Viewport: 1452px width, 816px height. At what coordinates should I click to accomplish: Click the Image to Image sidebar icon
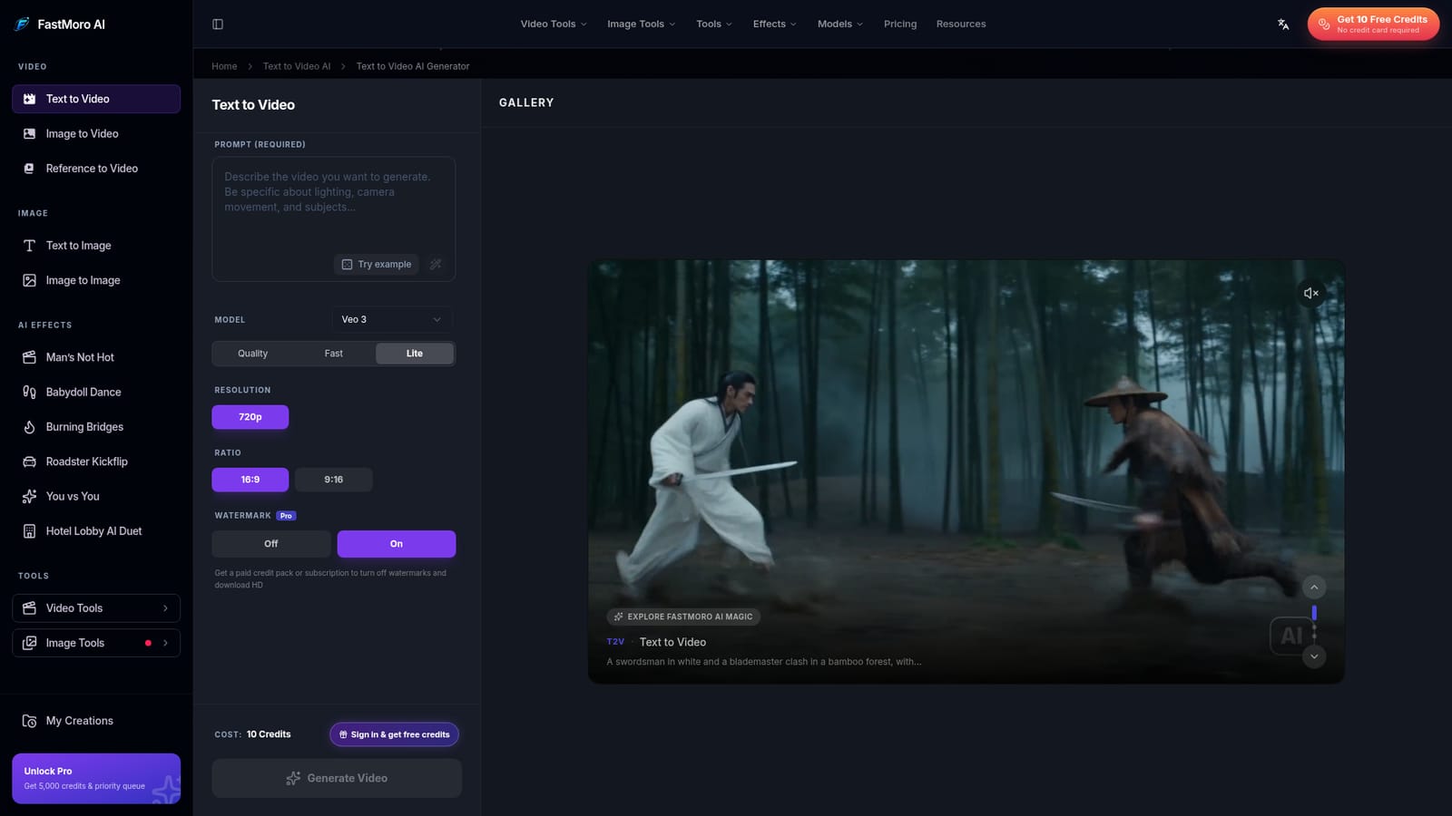click(x=29, y=280)
